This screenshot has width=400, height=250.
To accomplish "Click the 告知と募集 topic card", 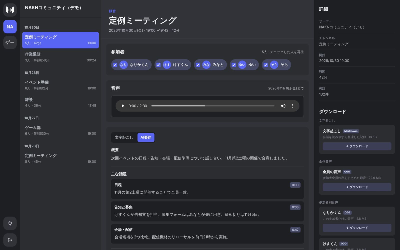I will pos(207,211).
